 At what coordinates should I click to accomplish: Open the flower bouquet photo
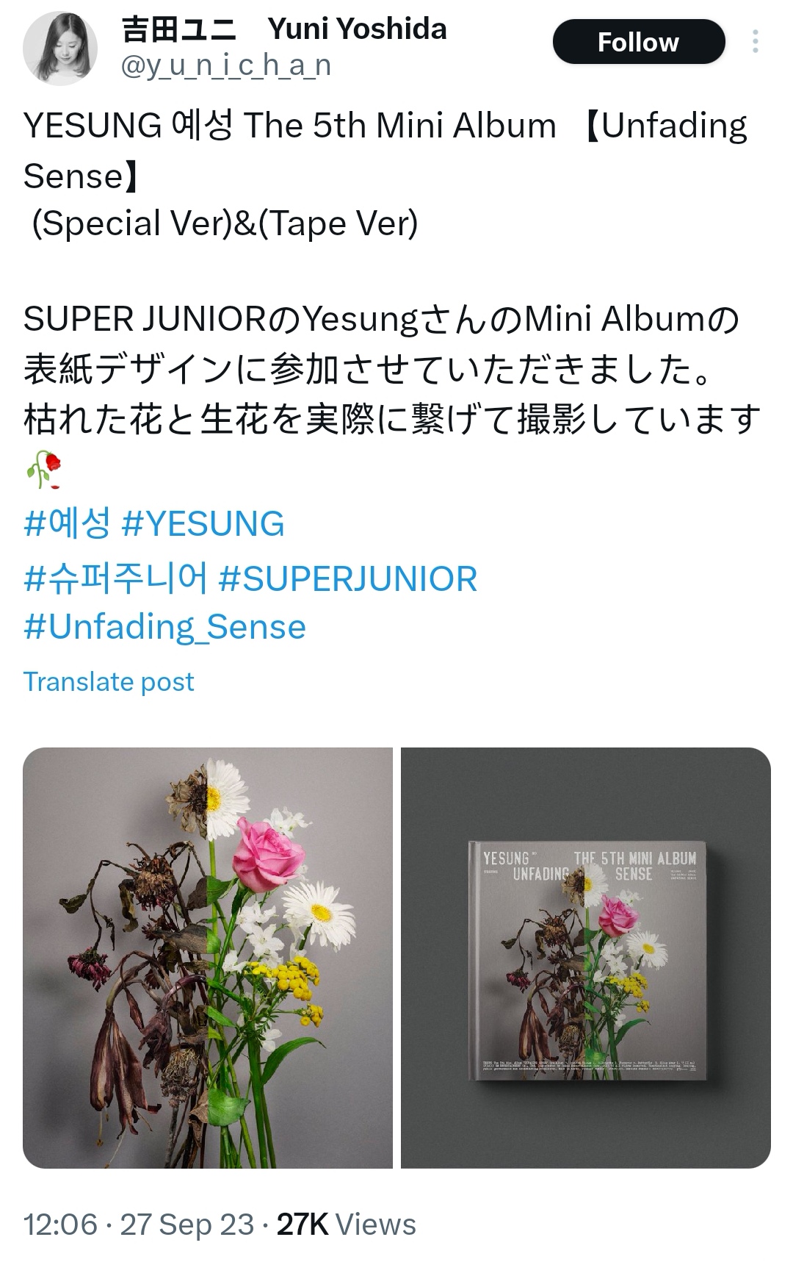(208, 958)
